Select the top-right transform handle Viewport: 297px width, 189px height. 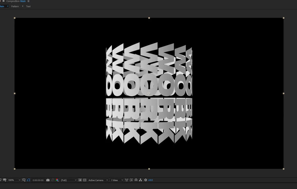[284, 18]
